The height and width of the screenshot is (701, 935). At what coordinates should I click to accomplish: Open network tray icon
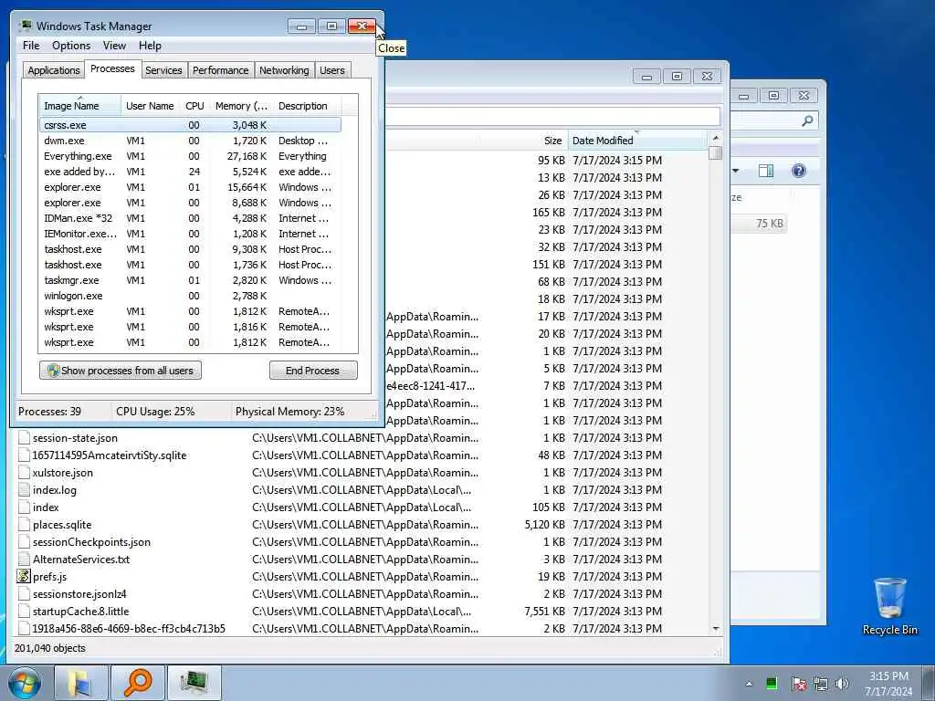[x=821, y=684]
